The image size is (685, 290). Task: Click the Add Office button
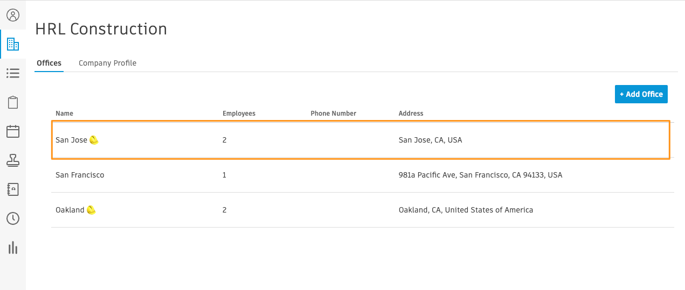(641, 94)
